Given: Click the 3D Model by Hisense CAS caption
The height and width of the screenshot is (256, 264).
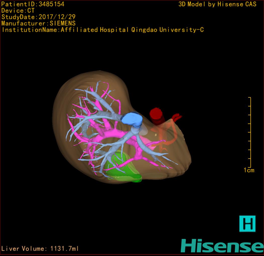Looking at the screenshot, I should (x=217, y=4).
